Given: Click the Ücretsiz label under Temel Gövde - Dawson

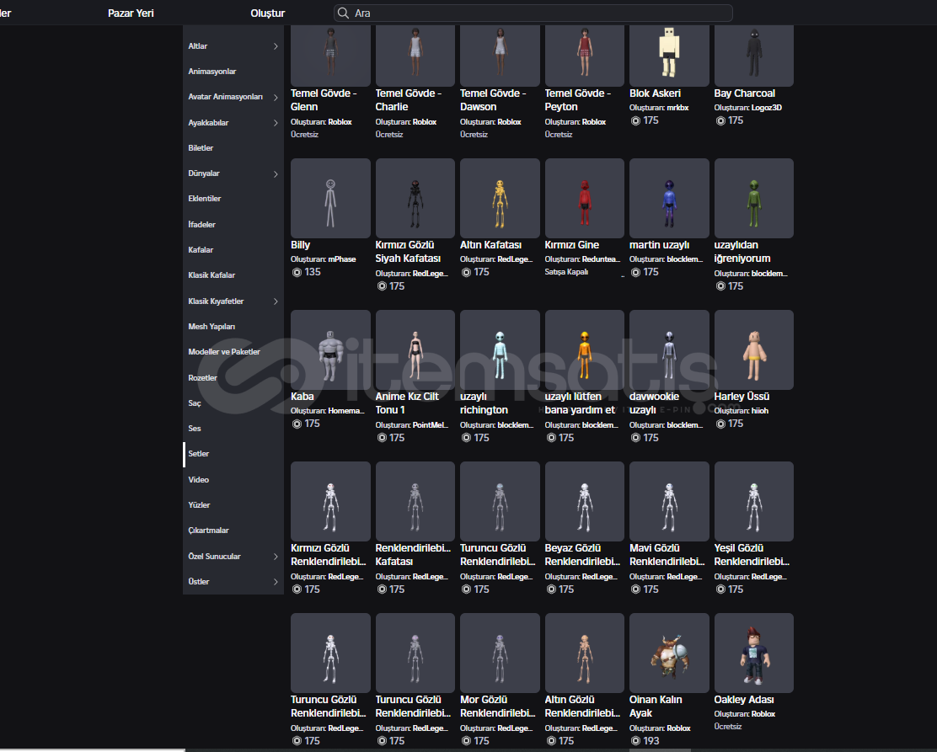Looking at the screenshot, I should 474,135.
